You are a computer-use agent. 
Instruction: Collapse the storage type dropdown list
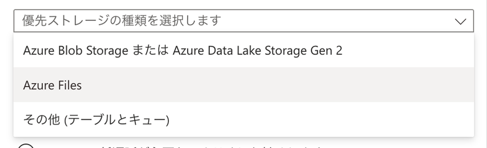pyautogui.click(x=460, y=22)
